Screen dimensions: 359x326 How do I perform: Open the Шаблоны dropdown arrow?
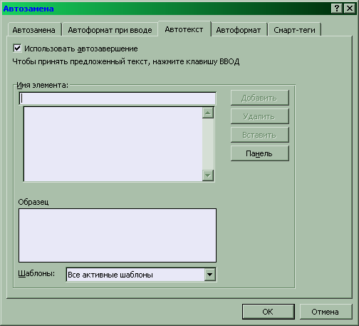[x=209, y=275]
